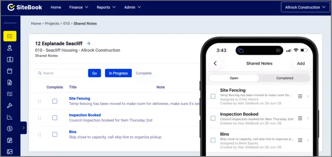Open the photo gallery sidebar icon
The width and height of the screenshot is (332, 157).
10,152
